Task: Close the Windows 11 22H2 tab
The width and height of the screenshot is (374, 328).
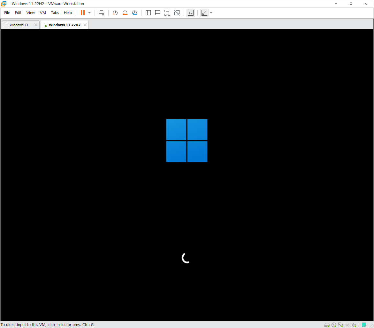Action: coord(85,25)
